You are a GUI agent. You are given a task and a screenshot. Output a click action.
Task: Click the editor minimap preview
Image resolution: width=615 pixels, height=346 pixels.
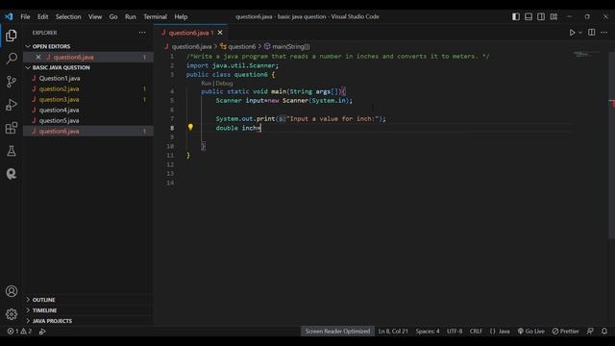[x=587, y=54]
